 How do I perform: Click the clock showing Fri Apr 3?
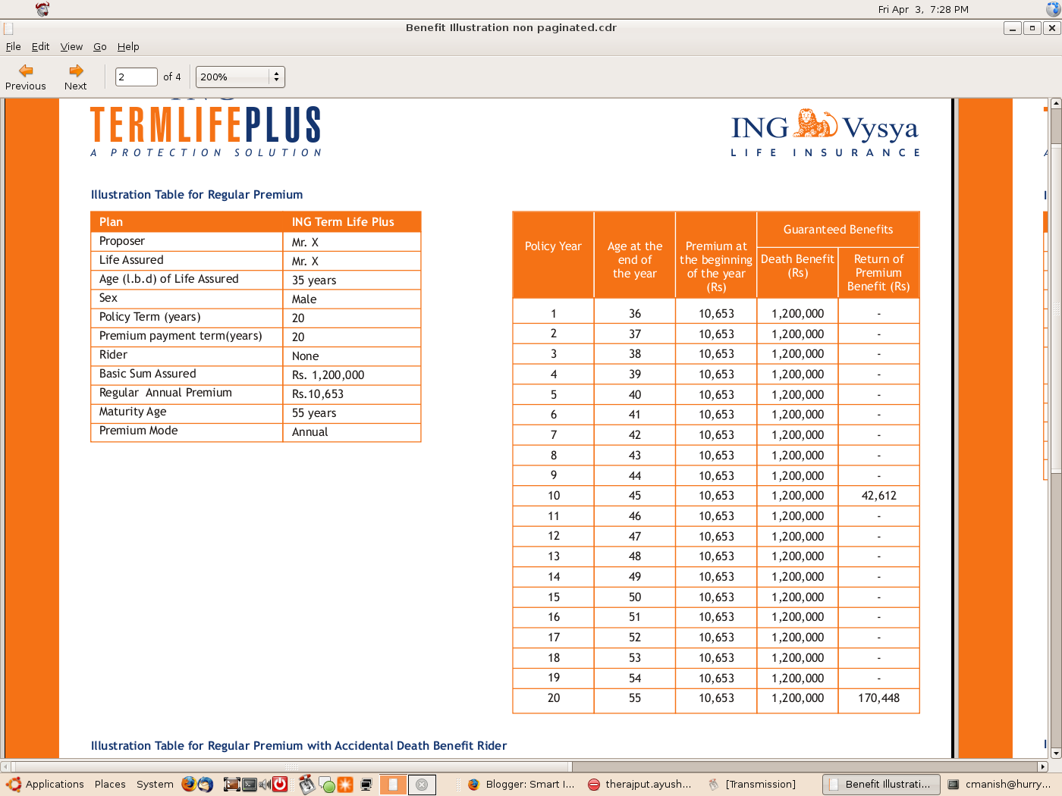(923, 9)
